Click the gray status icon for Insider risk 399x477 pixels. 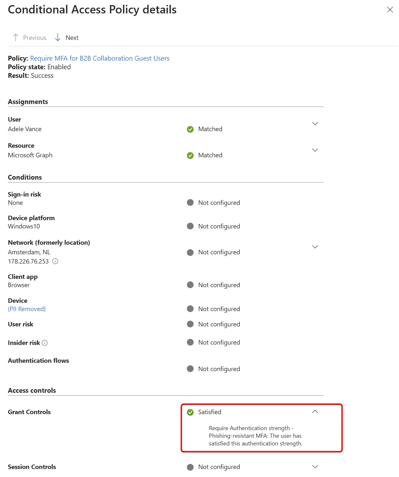click(190, 342)
